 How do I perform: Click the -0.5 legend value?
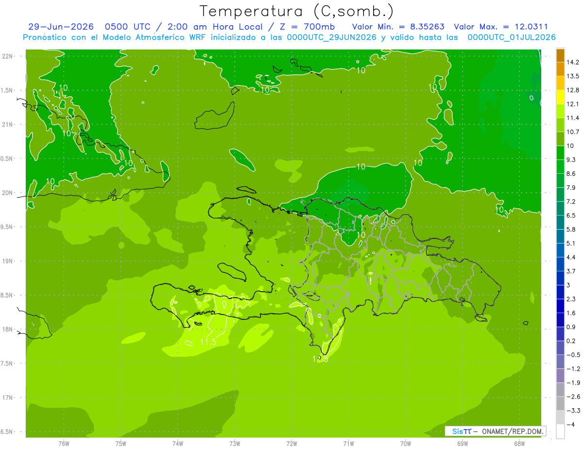coord(573,355)
